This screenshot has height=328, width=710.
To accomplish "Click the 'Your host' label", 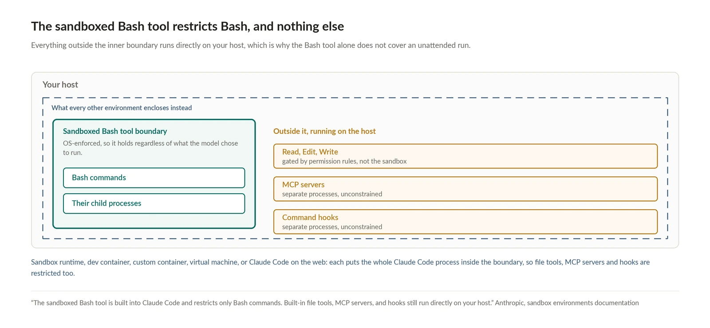I will 60,85.
